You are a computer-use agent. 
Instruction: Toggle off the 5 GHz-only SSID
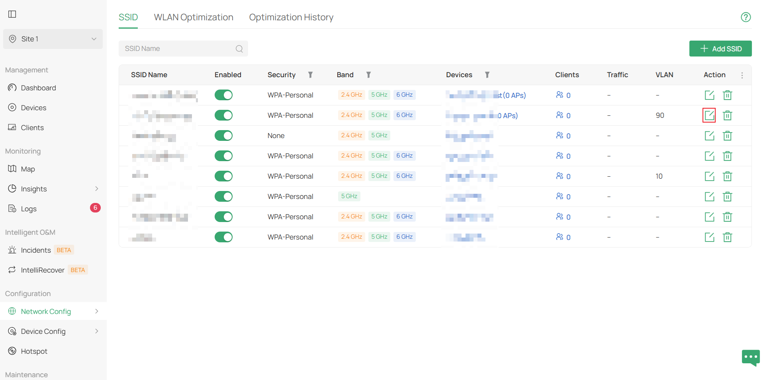coord(223,197)
